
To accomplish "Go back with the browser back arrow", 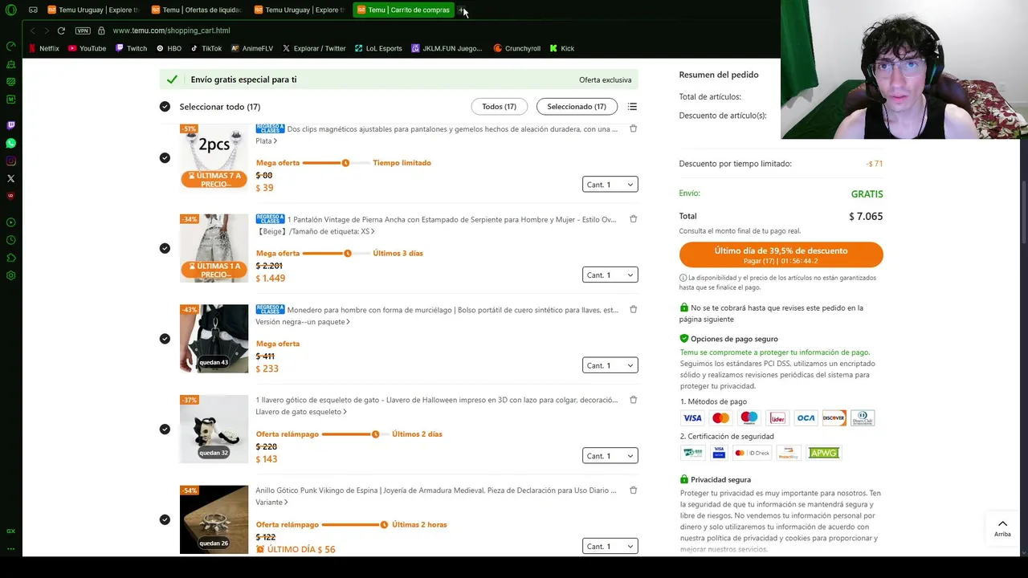I will 32,31.
